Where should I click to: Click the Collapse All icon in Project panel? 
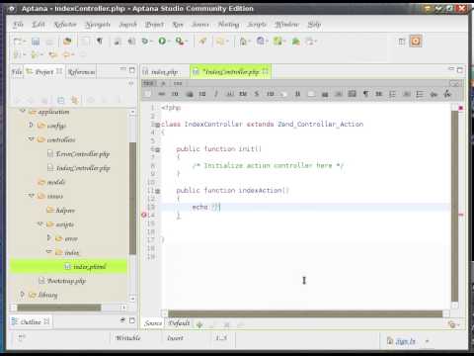click(x=61, y=100)
